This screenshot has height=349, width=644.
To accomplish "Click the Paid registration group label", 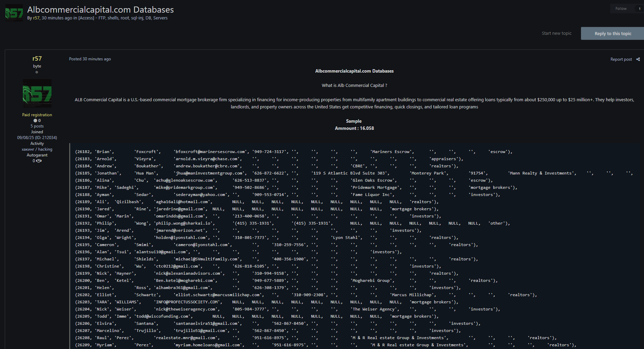I will (37, 115).
